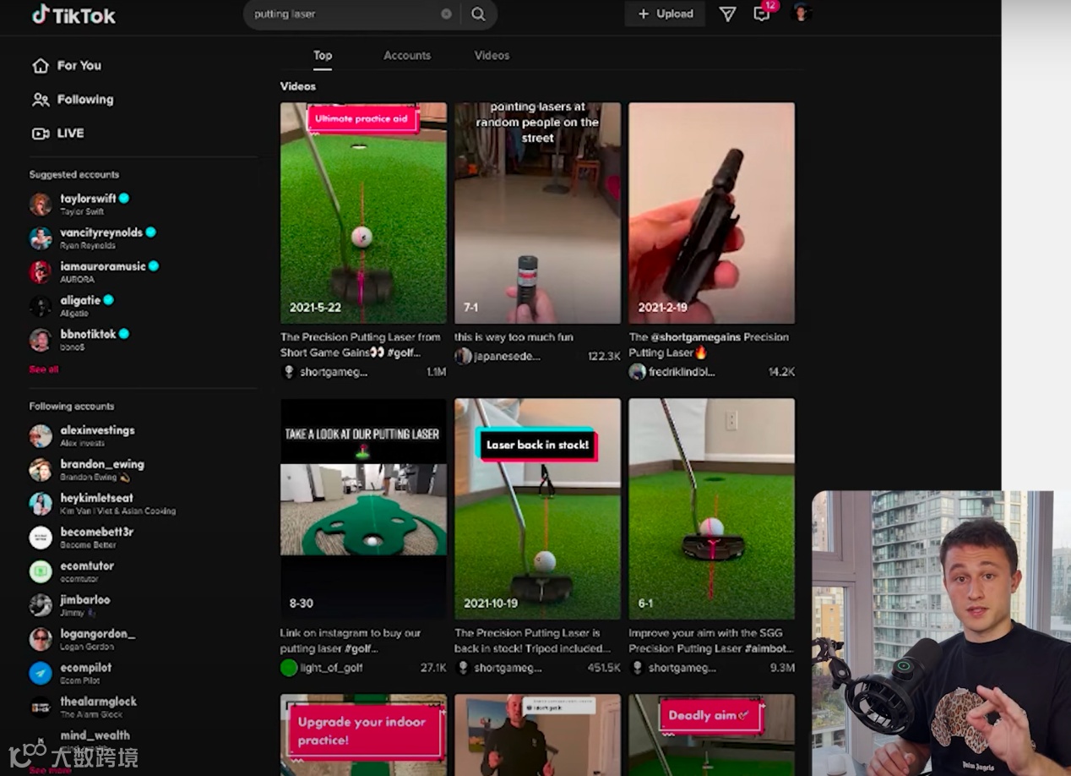
Task: Open the Take a look at our putting laser video
Action: pyautogui.click(x=363, y=509)
